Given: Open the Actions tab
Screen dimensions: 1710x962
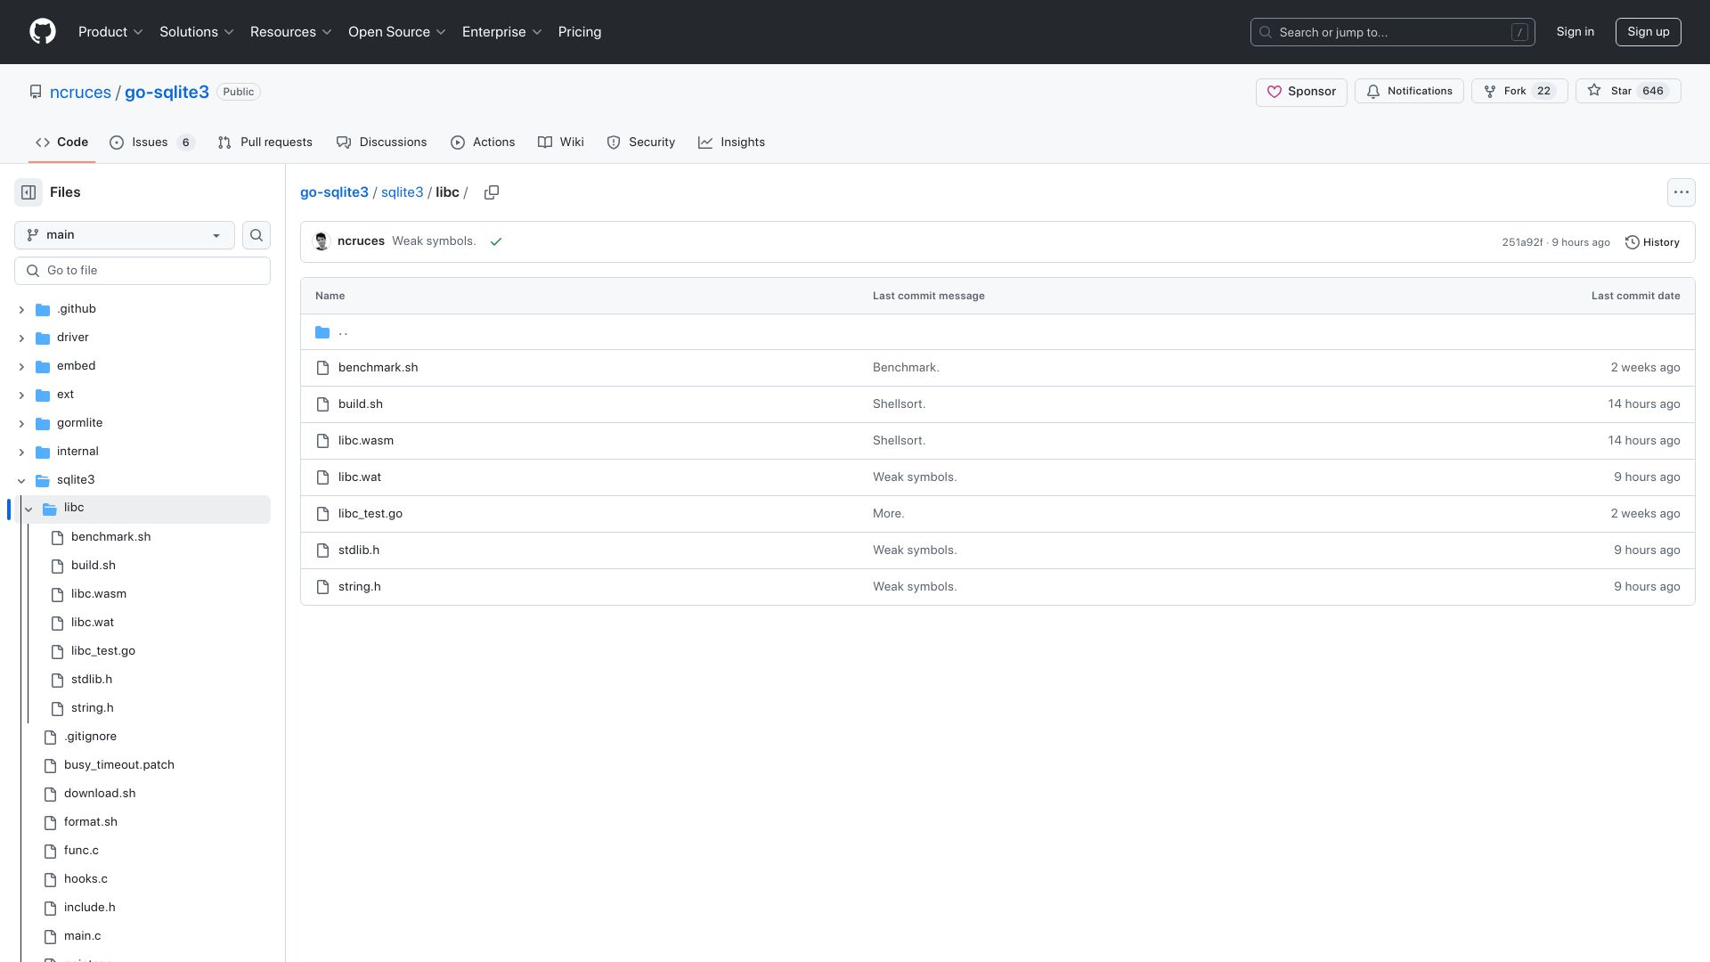Looking at the screenshot, I should 483,143.
